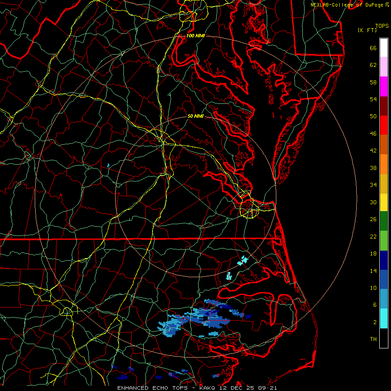Image resolution: width=391 pixels, height=391 pixels.
Task: Click the TH legend label
Action: point(373,339)
